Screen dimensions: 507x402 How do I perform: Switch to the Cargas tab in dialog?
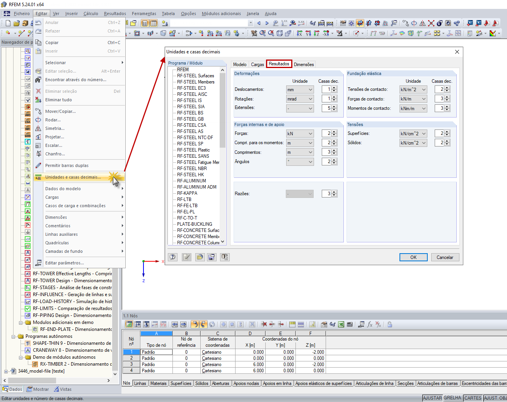coord(258,65)
